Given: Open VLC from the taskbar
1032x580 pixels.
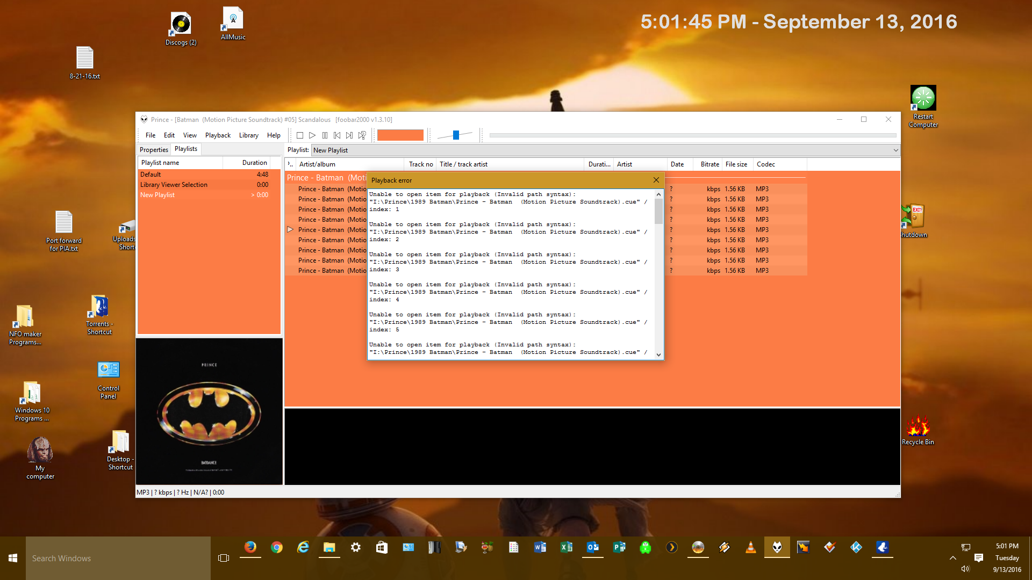Looking at the screenshot, I should pos(751,547).
